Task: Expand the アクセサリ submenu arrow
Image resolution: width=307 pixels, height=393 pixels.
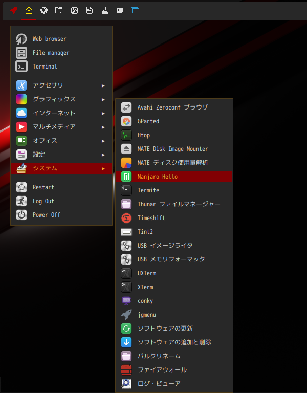Action: [x=103, y=86]
